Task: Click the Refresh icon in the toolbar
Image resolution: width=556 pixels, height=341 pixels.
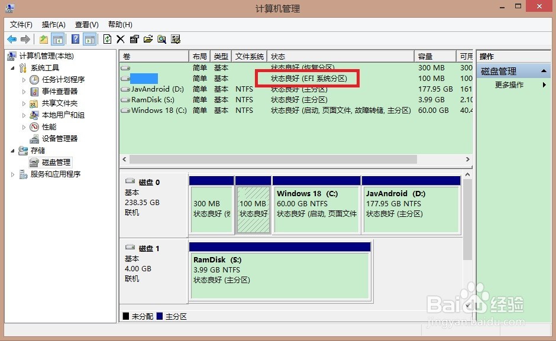Action: (x=107, y=39)
